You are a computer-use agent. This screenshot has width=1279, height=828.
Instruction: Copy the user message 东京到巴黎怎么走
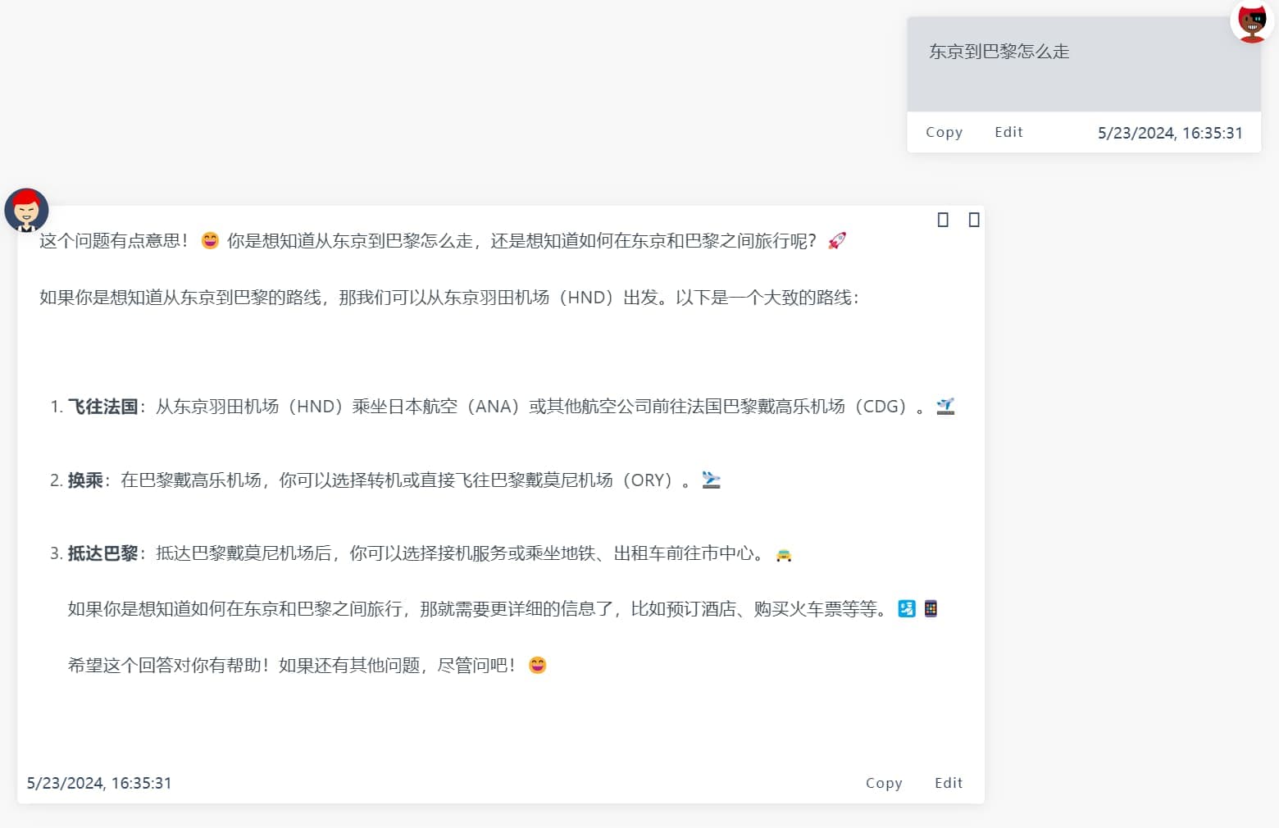click(944, 131)
